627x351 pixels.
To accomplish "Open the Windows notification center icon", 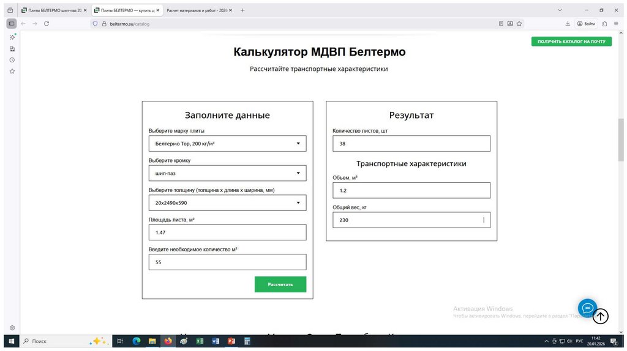I will click(x=614, y=341).
